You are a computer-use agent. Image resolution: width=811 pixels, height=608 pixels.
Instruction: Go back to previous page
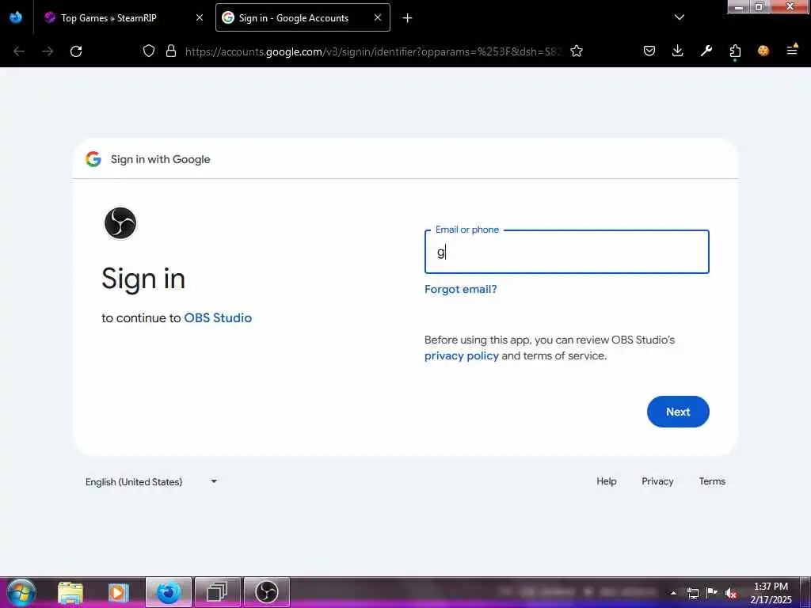[x=19, y=51]
